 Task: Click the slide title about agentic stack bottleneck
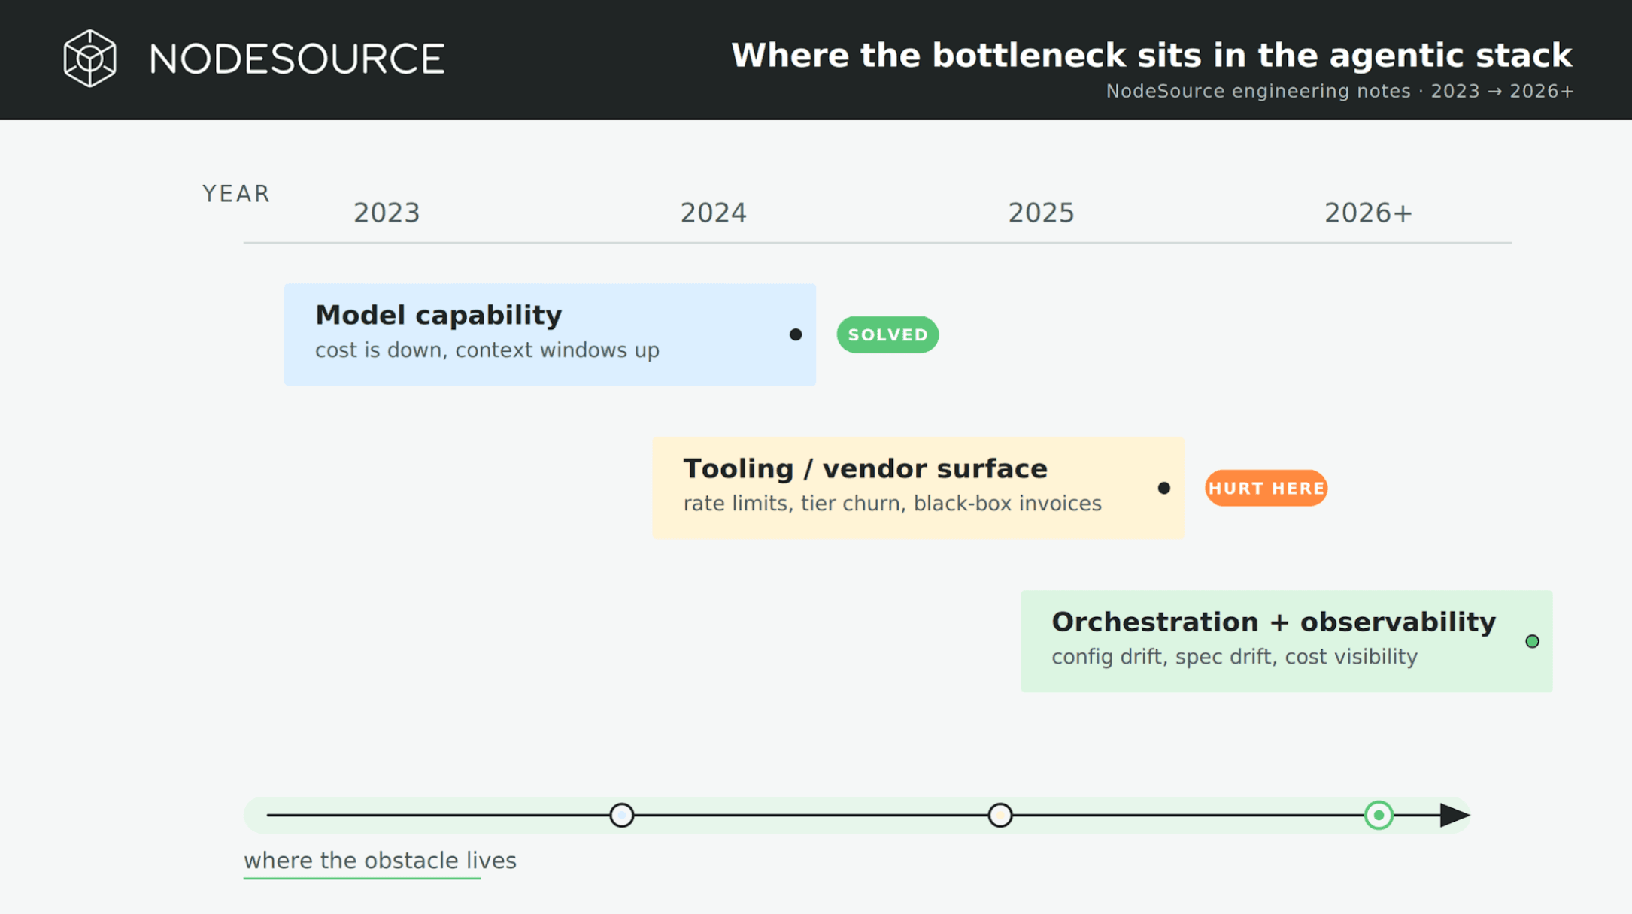(1151, 56)
